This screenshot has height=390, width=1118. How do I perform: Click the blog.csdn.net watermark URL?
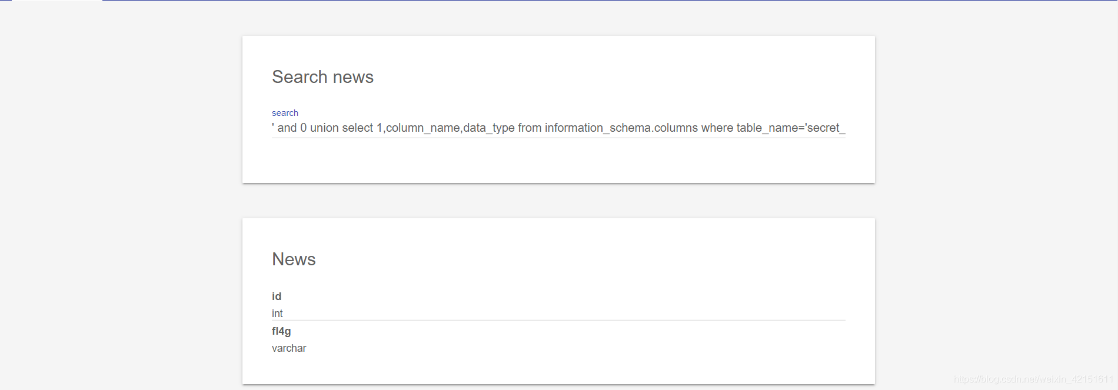(x=1033, y=379)
